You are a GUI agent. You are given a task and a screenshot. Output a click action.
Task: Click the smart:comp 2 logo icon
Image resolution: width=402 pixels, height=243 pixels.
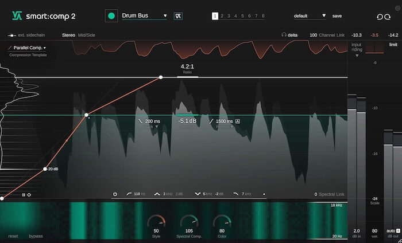click(x=17, y=16)
